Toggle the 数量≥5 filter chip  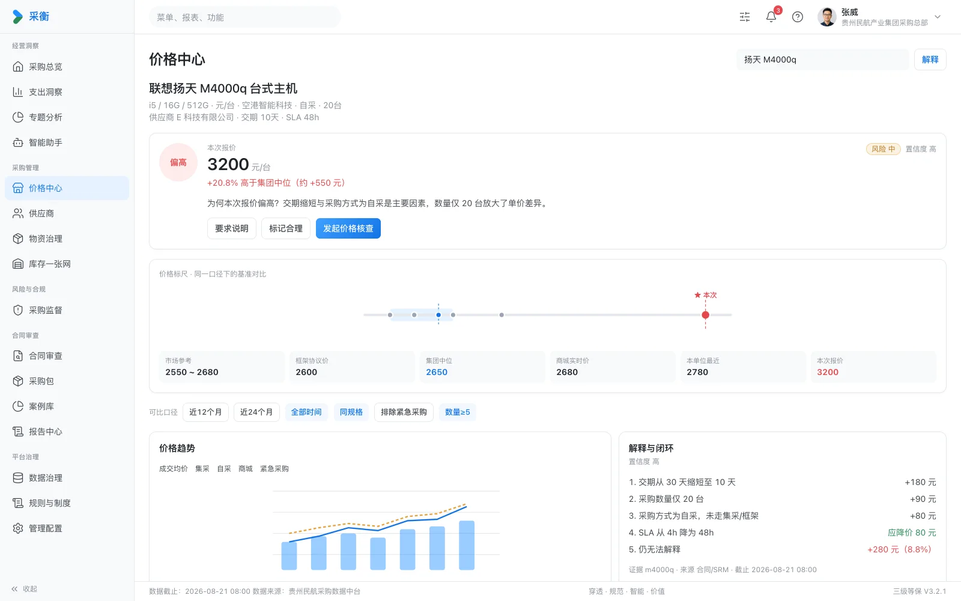point(458,412)
